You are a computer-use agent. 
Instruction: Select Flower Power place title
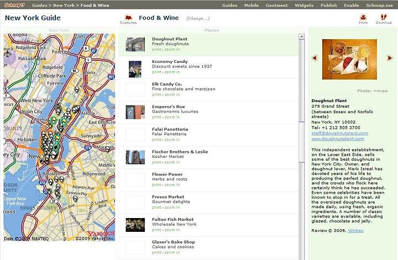tap(167, 174)
